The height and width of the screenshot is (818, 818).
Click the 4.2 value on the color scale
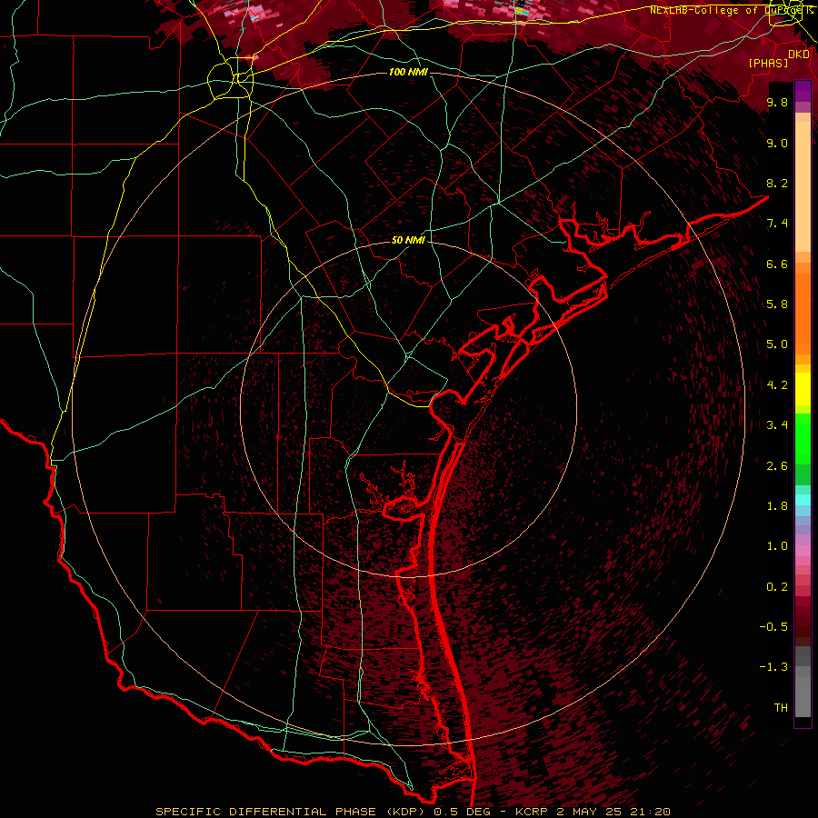pos(777,385)
